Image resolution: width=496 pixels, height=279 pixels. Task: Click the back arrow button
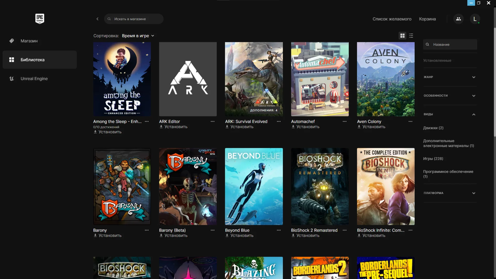[97, 19]
